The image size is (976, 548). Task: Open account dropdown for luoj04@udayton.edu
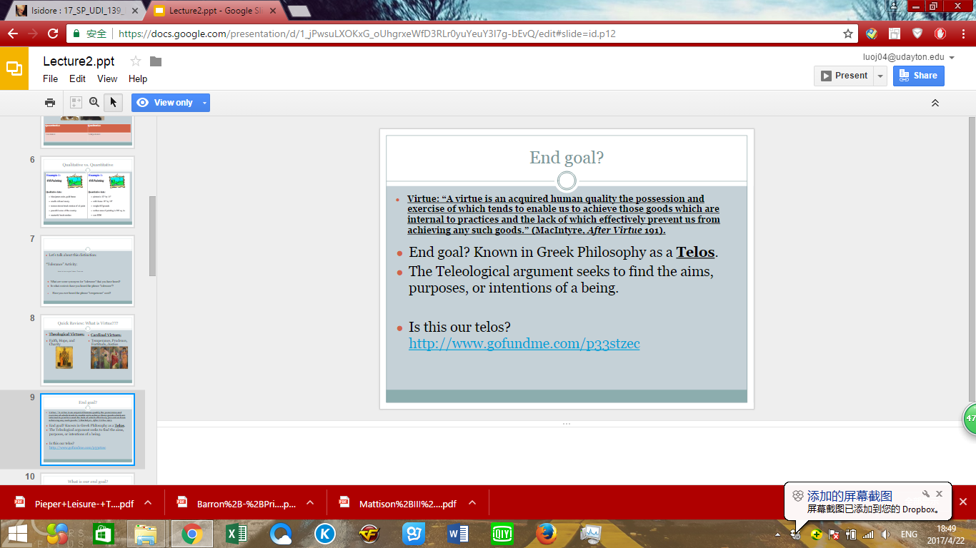[x=952, y=57]
